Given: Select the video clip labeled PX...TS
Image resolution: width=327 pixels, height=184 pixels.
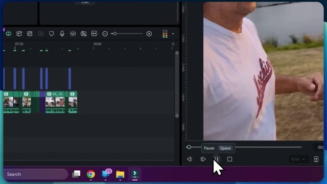Looking at the screenshot, I should [55, 102].
